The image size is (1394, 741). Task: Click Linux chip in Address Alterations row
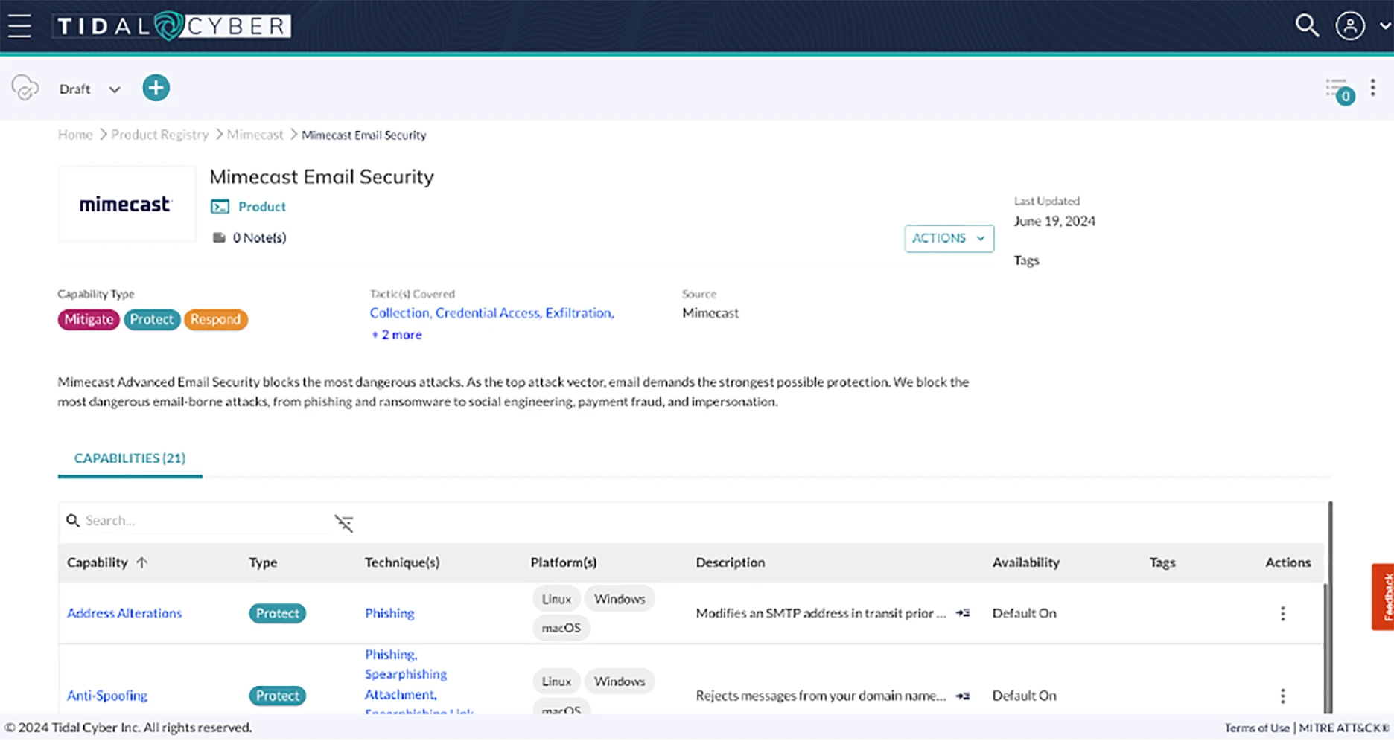[x=556, y=599]
